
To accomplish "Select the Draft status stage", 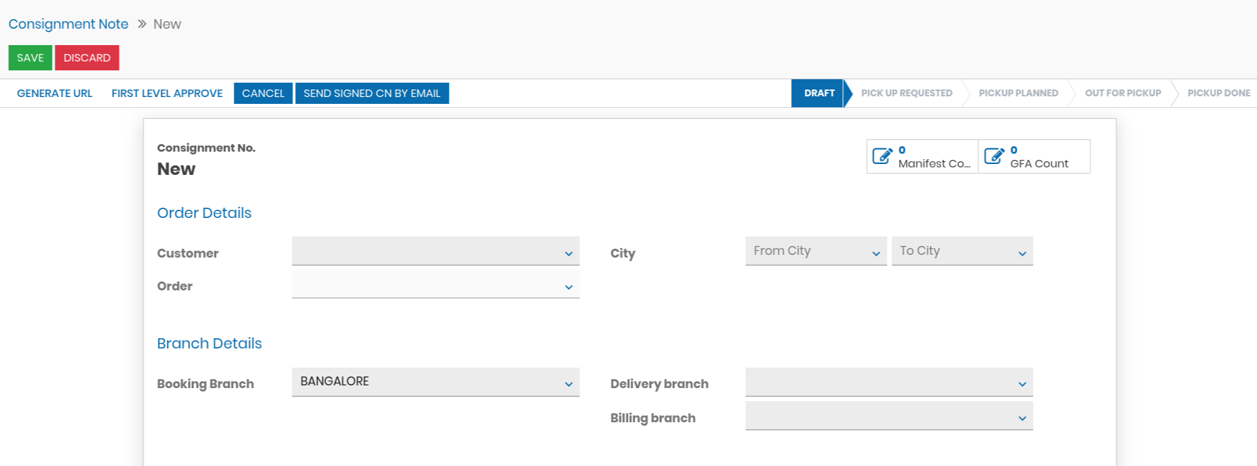I will pyautogui.click(x=819, y=94).
